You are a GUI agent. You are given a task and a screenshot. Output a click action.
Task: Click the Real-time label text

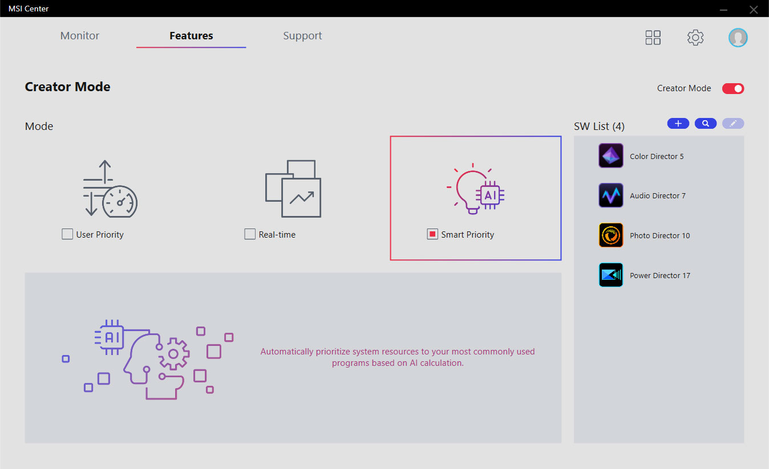(277, 235)
